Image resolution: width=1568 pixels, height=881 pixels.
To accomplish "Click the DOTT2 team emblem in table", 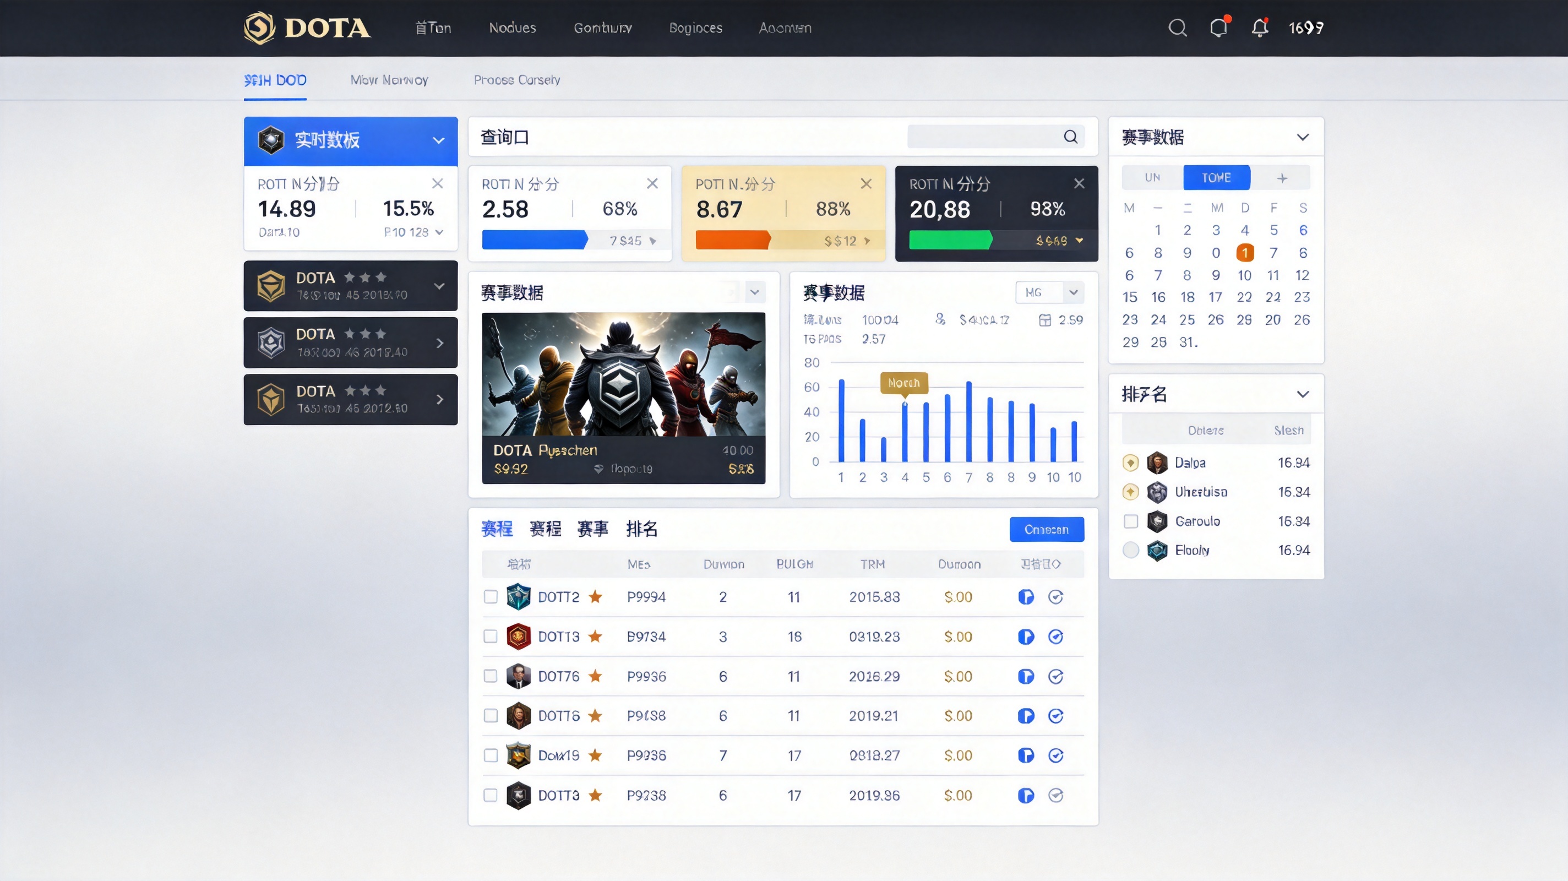I will click(518, 597).
